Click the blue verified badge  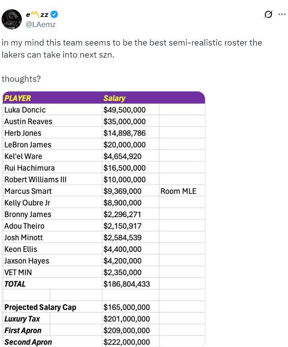pos(54,15)
